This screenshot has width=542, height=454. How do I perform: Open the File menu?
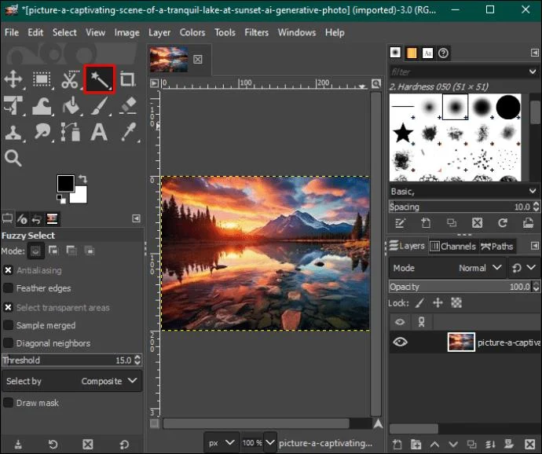click(12, 32)
